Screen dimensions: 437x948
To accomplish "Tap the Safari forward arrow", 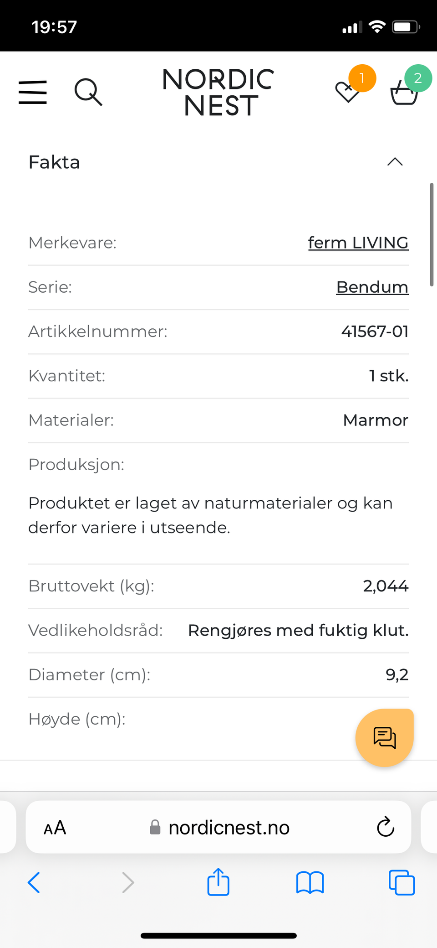I will pos(128,882).
